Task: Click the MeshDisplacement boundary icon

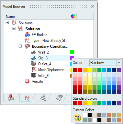Action: click(34, 70)
